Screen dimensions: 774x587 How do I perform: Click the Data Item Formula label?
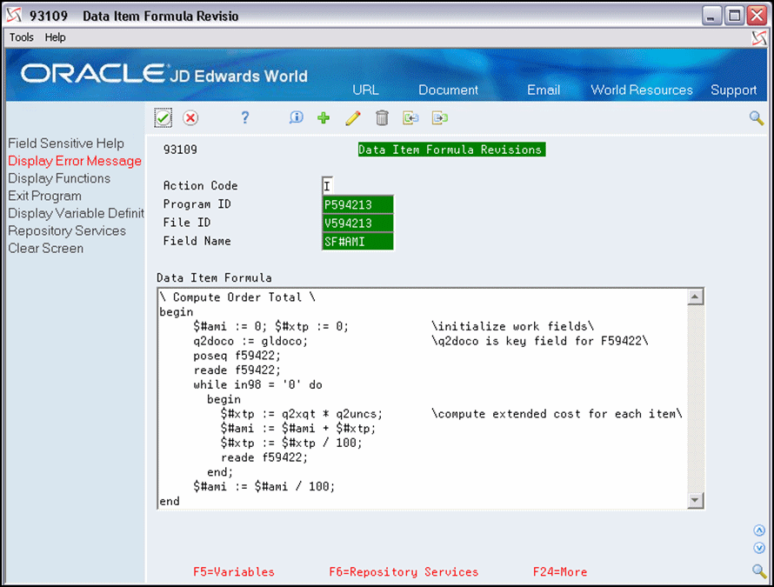point(214,278)
